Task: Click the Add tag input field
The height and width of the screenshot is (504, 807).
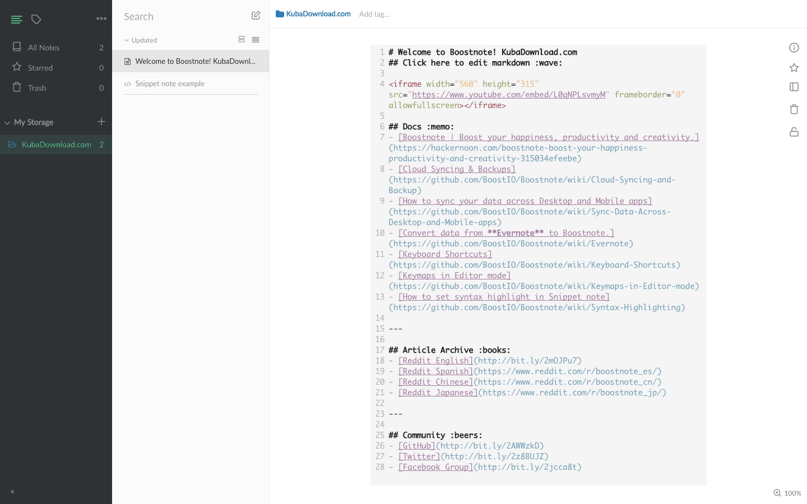Action: click(374, 14)
